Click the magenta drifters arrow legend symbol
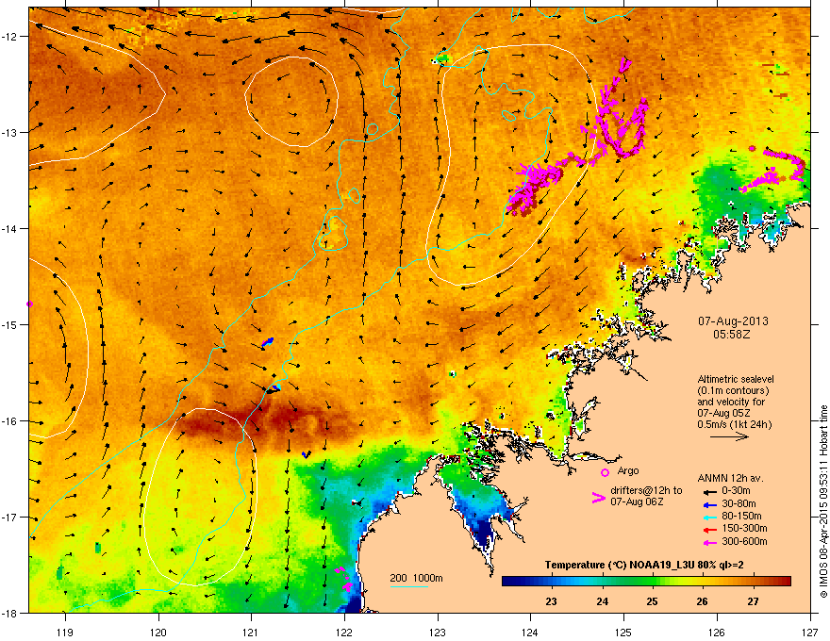Screen dimensions: 830x641 pos(598,498)
